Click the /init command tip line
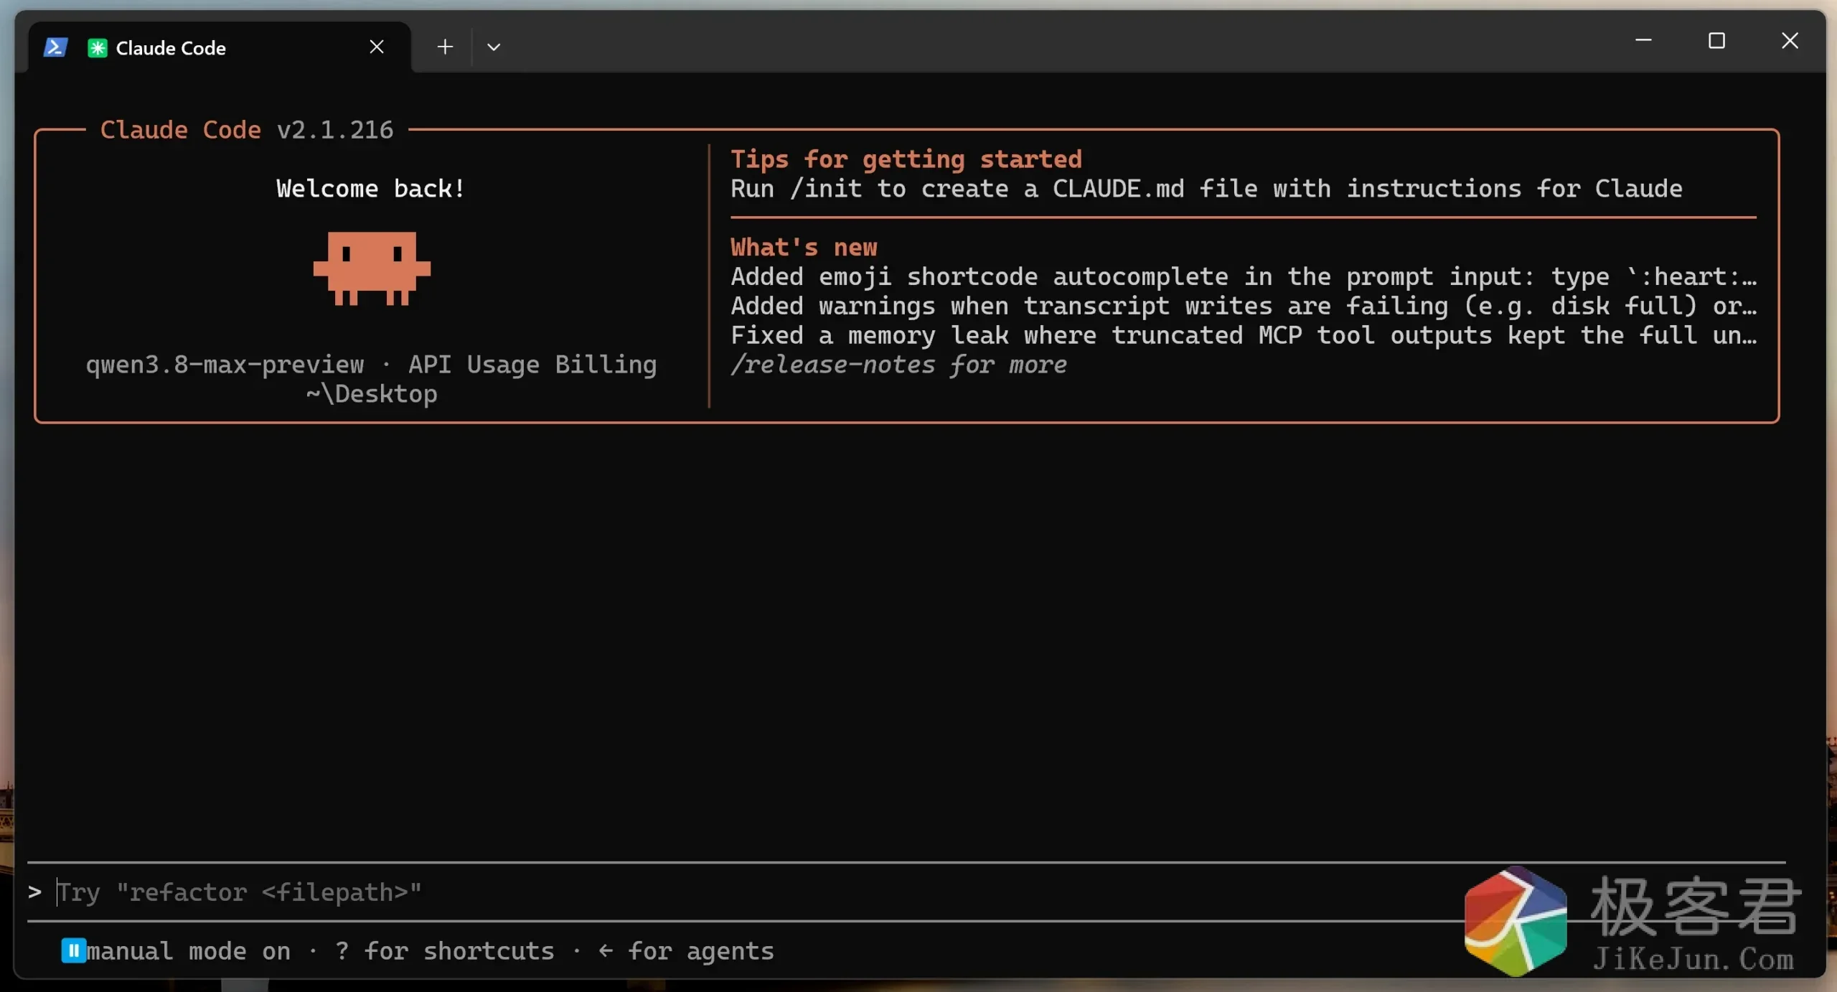 (x=1206, y=189)
